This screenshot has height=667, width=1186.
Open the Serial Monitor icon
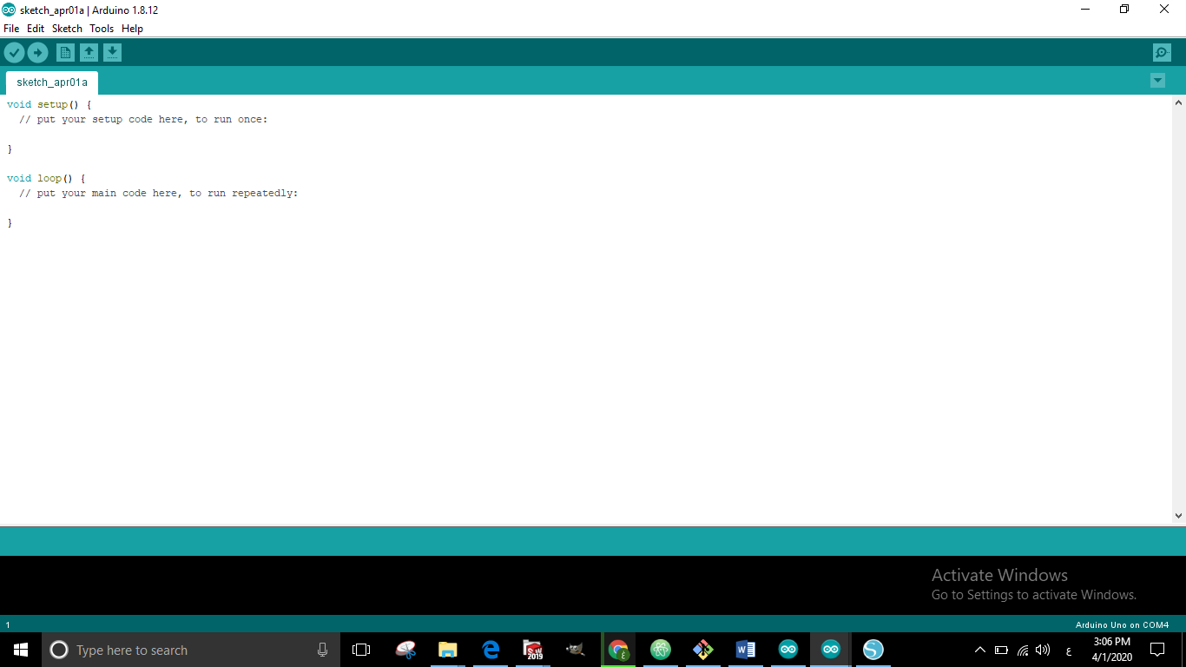1162,53
